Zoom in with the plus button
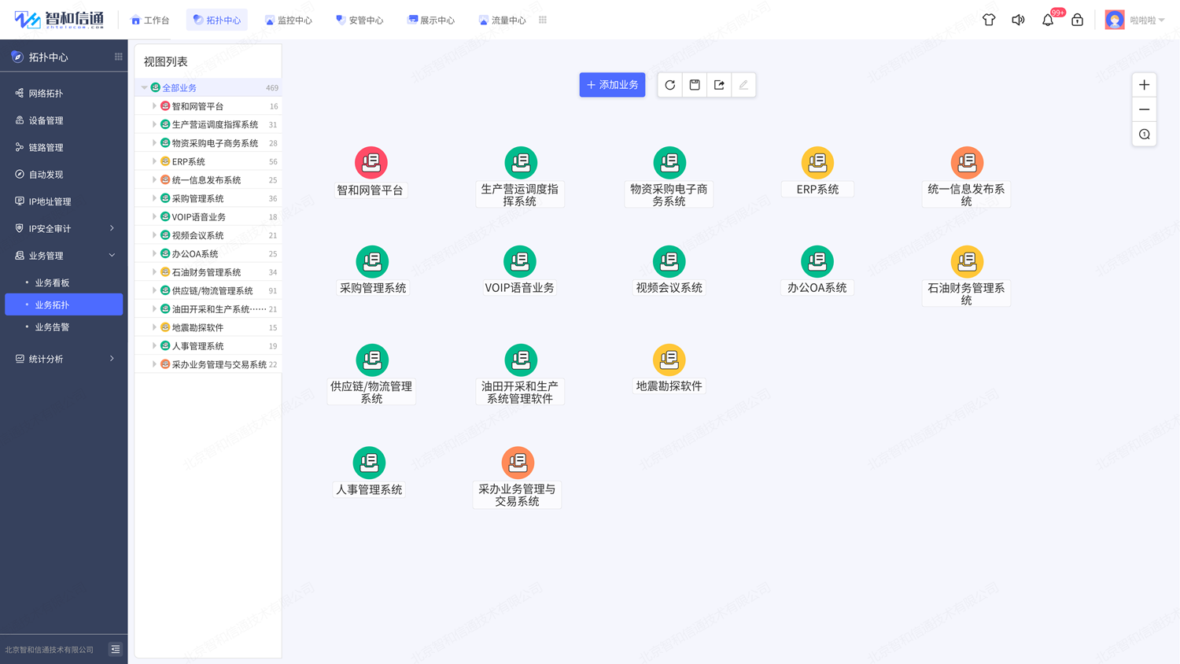Screen dimensions: 1180x664 pyautogui.click(x=1144, y=85)
